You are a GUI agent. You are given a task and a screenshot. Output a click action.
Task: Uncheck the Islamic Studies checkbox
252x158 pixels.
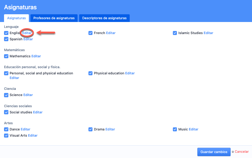pyautogui.click(x=175, y=33)
